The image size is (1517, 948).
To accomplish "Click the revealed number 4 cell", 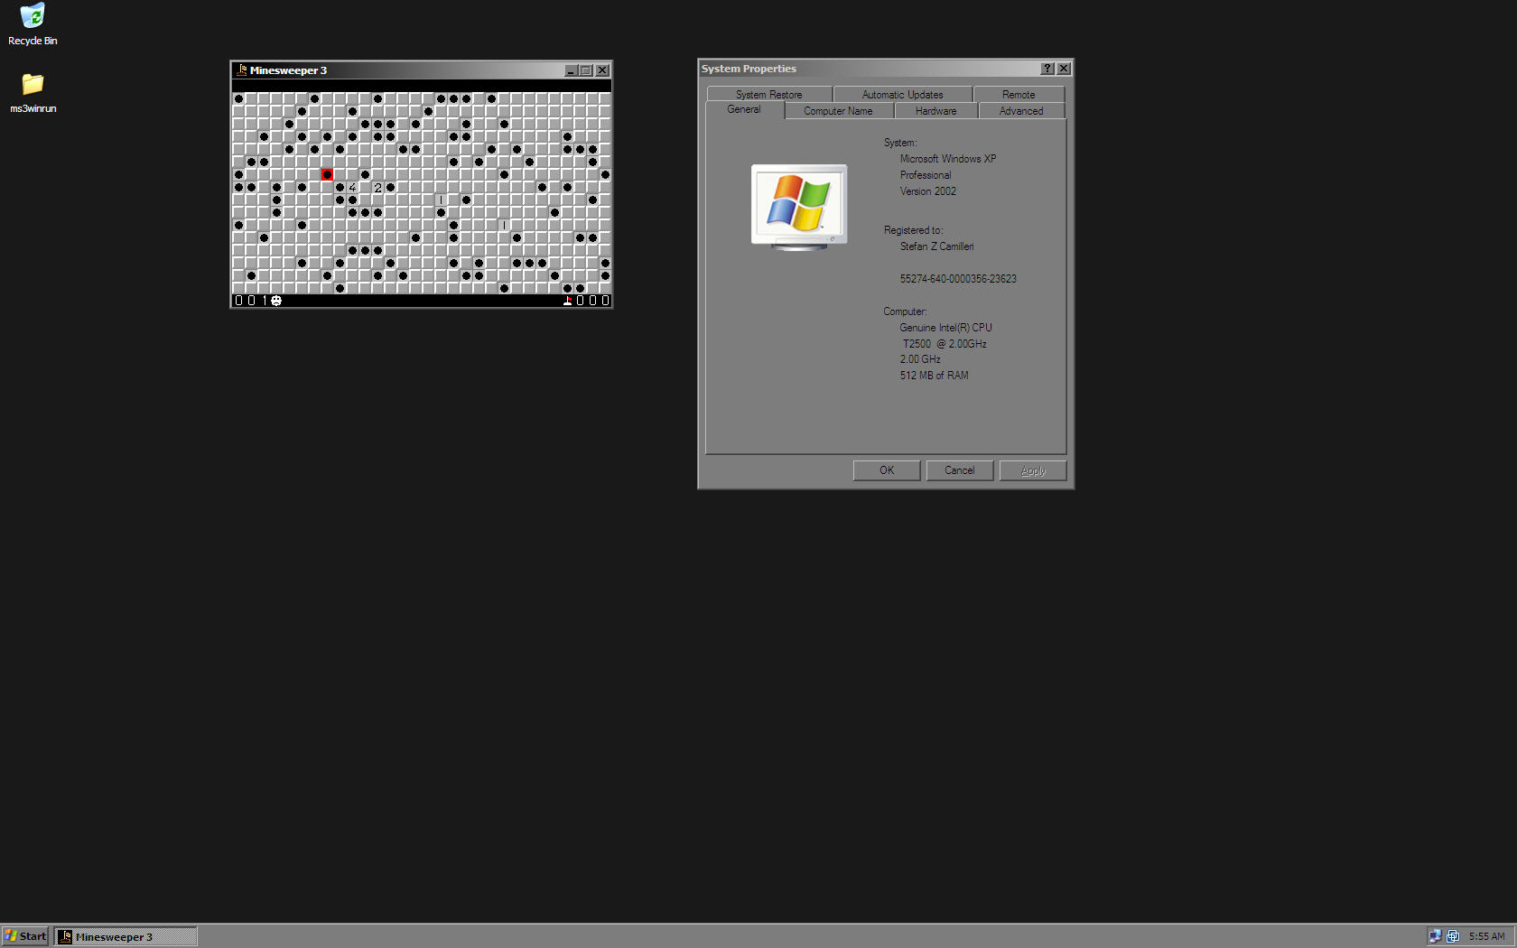I will 352,188.
